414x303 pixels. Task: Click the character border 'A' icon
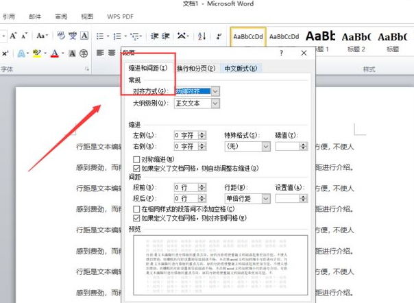click(x=84, y=36)
